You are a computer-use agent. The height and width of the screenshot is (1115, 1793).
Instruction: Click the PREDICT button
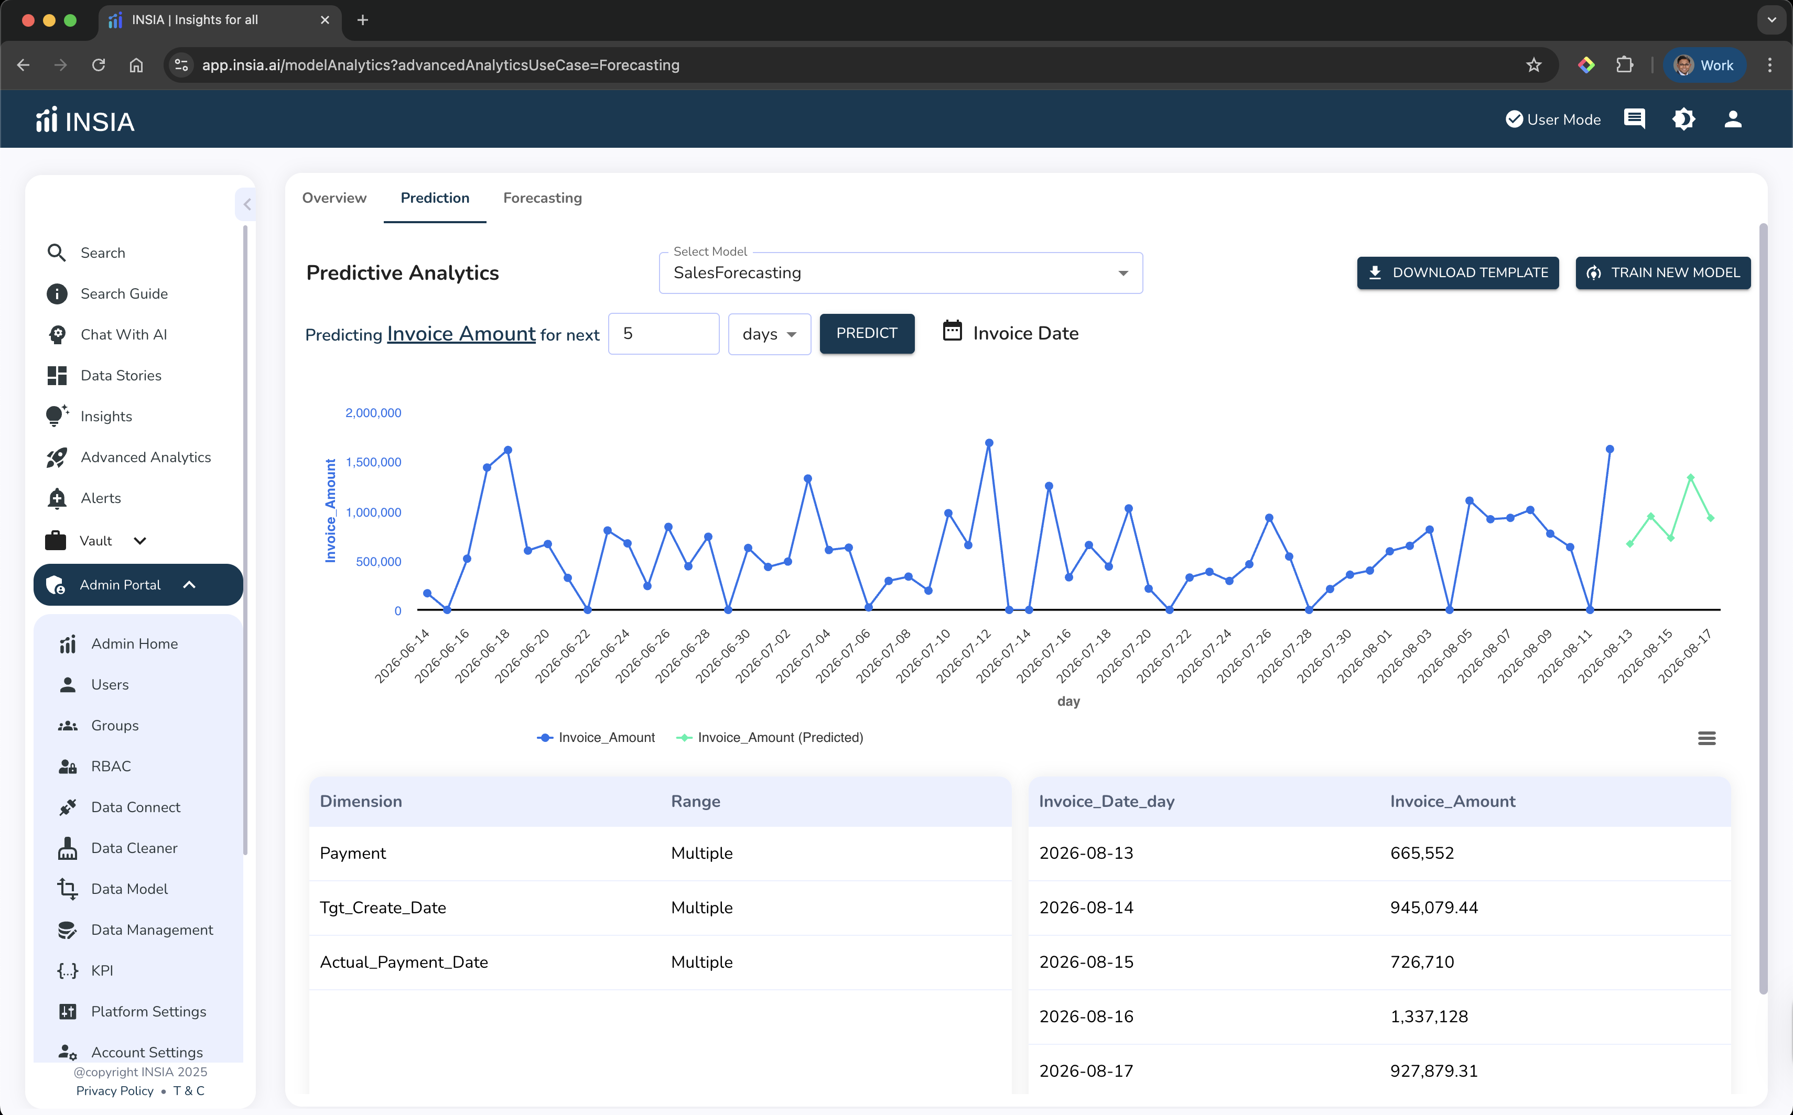[866, 333]
